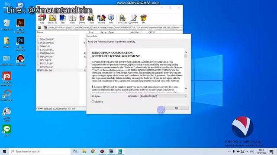Open Chrome from the taskbar
Image resolution: width=277 pixels, height=155 pixels.
pyautogui.click(x=93, y=151)
